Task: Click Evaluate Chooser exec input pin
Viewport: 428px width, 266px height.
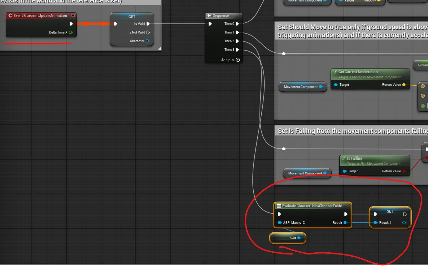Action: tap(279, 214)
